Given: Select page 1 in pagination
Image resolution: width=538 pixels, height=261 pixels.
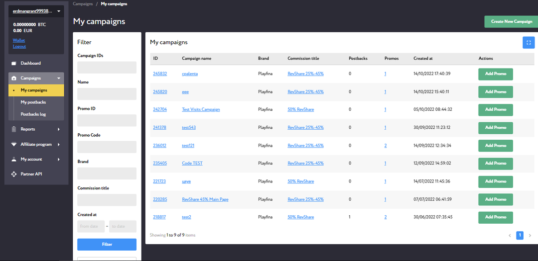Looking at the screenshot, I should coord(520,235).
